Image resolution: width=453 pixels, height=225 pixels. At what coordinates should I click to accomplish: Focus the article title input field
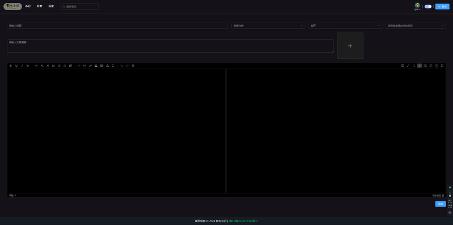click(x=117, y=26)
